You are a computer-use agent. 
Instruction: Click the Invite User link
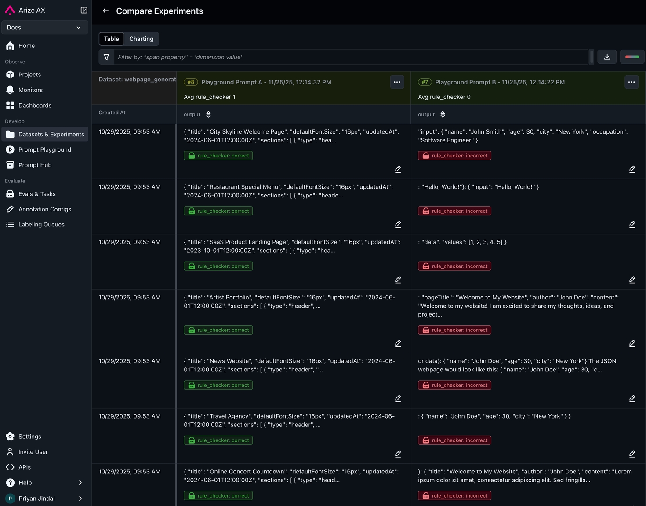(x=33, y=452)
